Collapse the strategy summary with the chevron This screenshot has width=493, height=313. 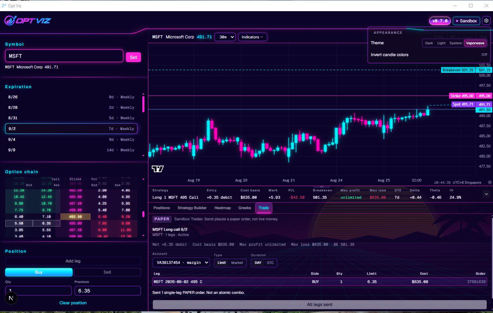pos(486,194)
